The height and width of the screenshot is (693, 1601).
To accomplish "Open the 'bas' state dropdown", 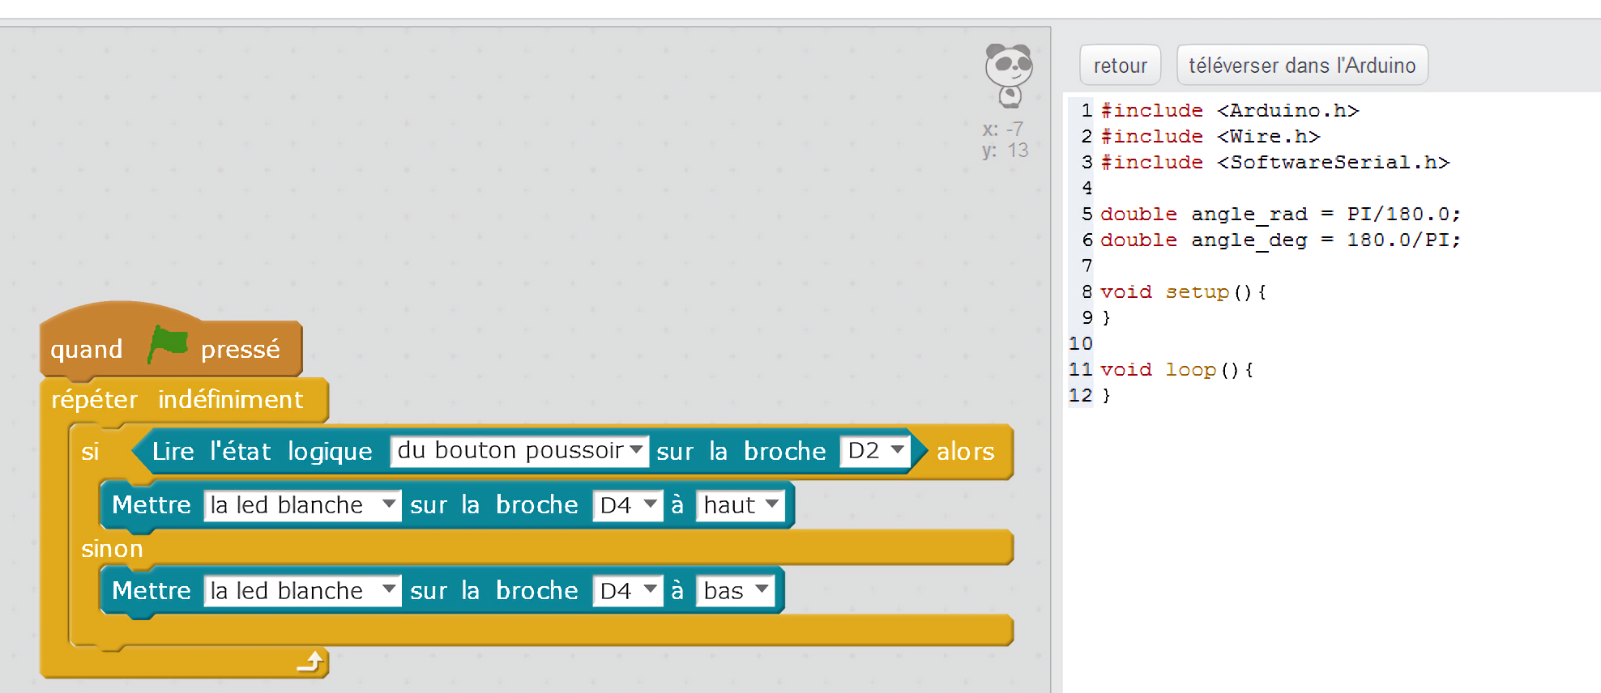I will click(x=735, y=591).
